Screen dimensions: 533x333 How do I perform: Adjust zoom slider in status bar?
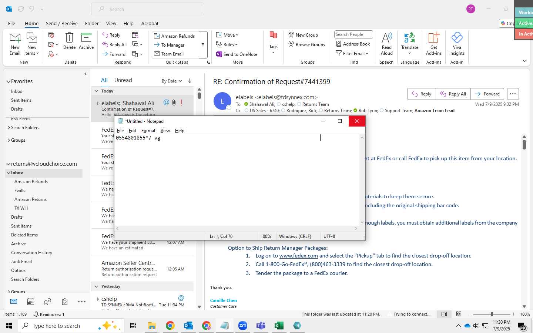492,314
